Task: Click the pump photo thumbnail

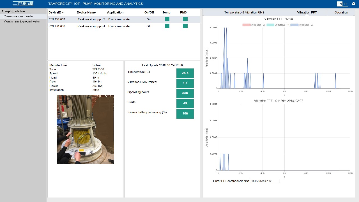Action: pos(85,129)
